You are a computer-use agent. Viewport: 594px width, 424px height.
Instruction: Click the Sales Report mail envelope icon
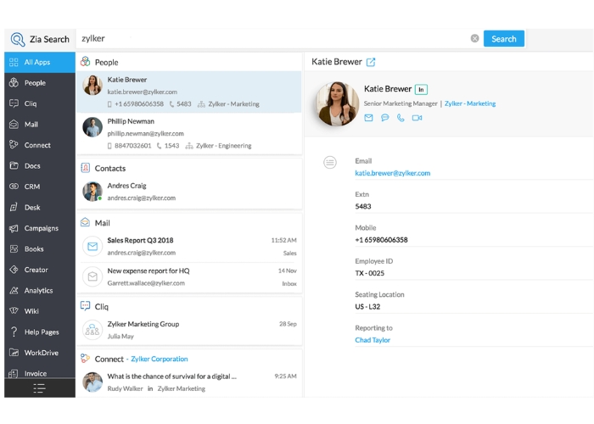coord(92,247)
